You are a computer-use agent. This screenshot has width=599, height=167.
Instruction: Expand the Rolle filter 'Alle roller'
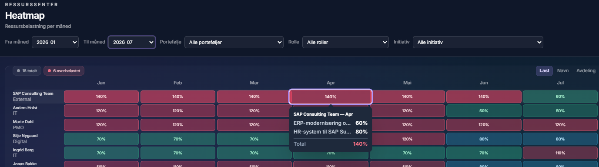click(x=345, y=42)
